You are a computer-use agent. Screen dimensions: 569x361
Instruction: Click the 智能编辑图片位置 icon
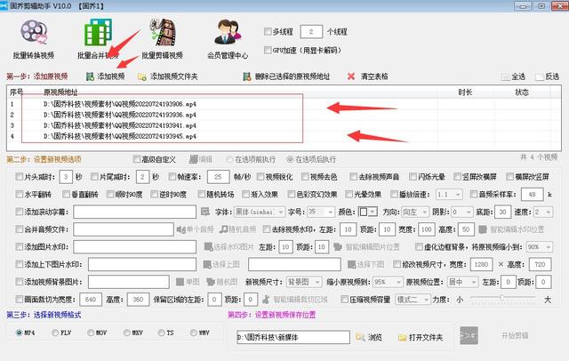[338, 247]
